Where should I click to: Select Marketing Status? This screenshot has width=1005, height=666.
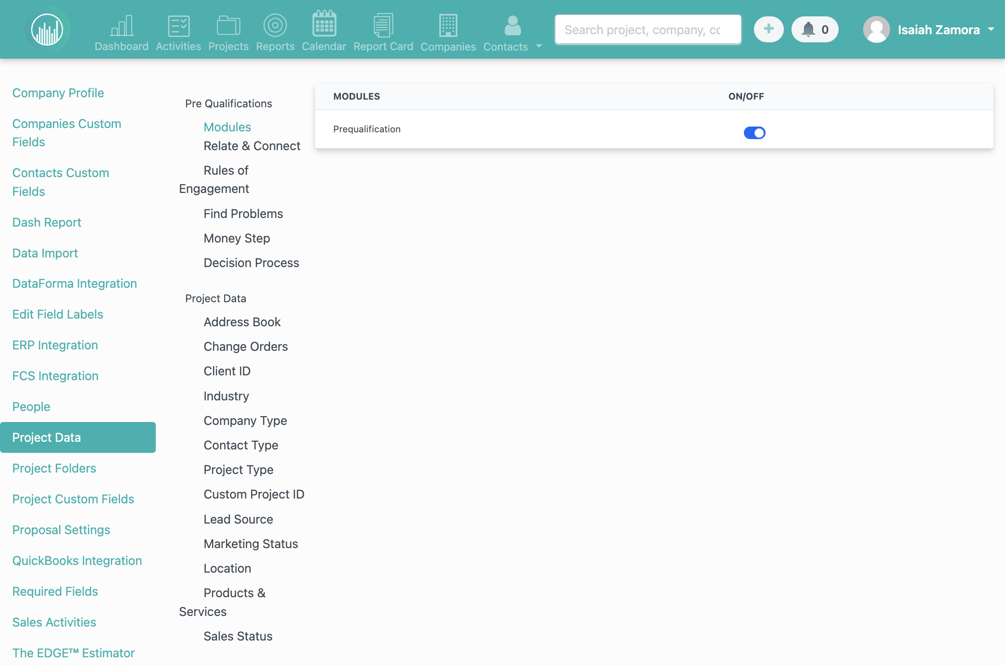[251, 544]
